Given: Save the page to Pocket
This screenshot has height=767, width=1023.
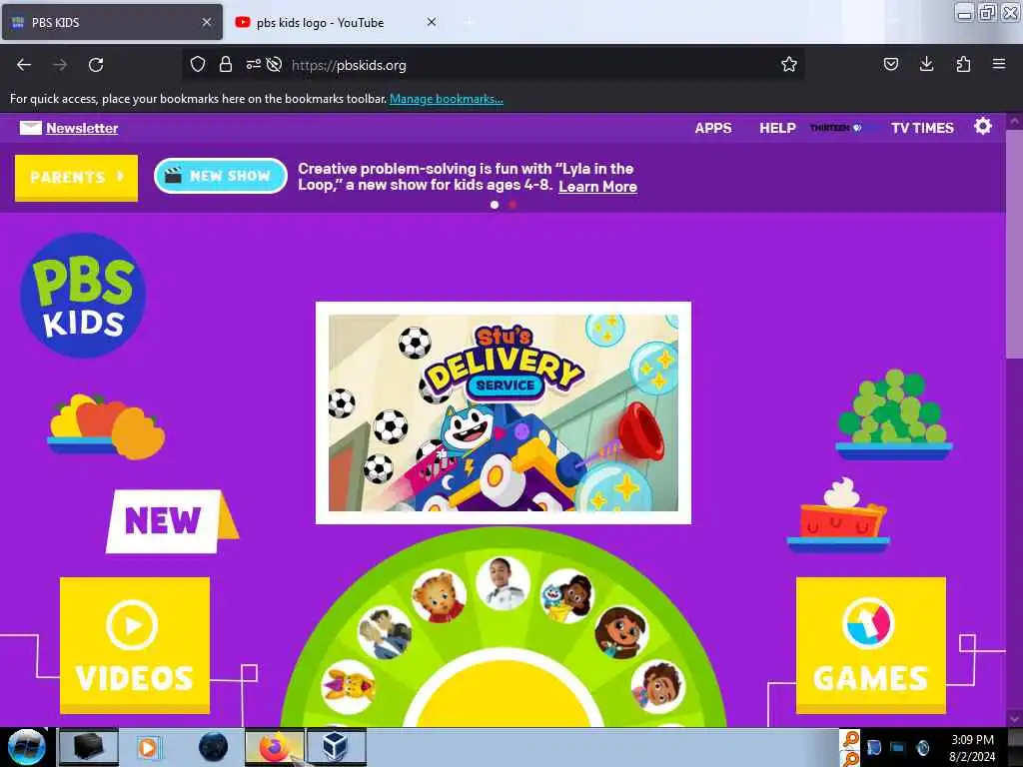Looking at the screenshot, I should point(890,64).
